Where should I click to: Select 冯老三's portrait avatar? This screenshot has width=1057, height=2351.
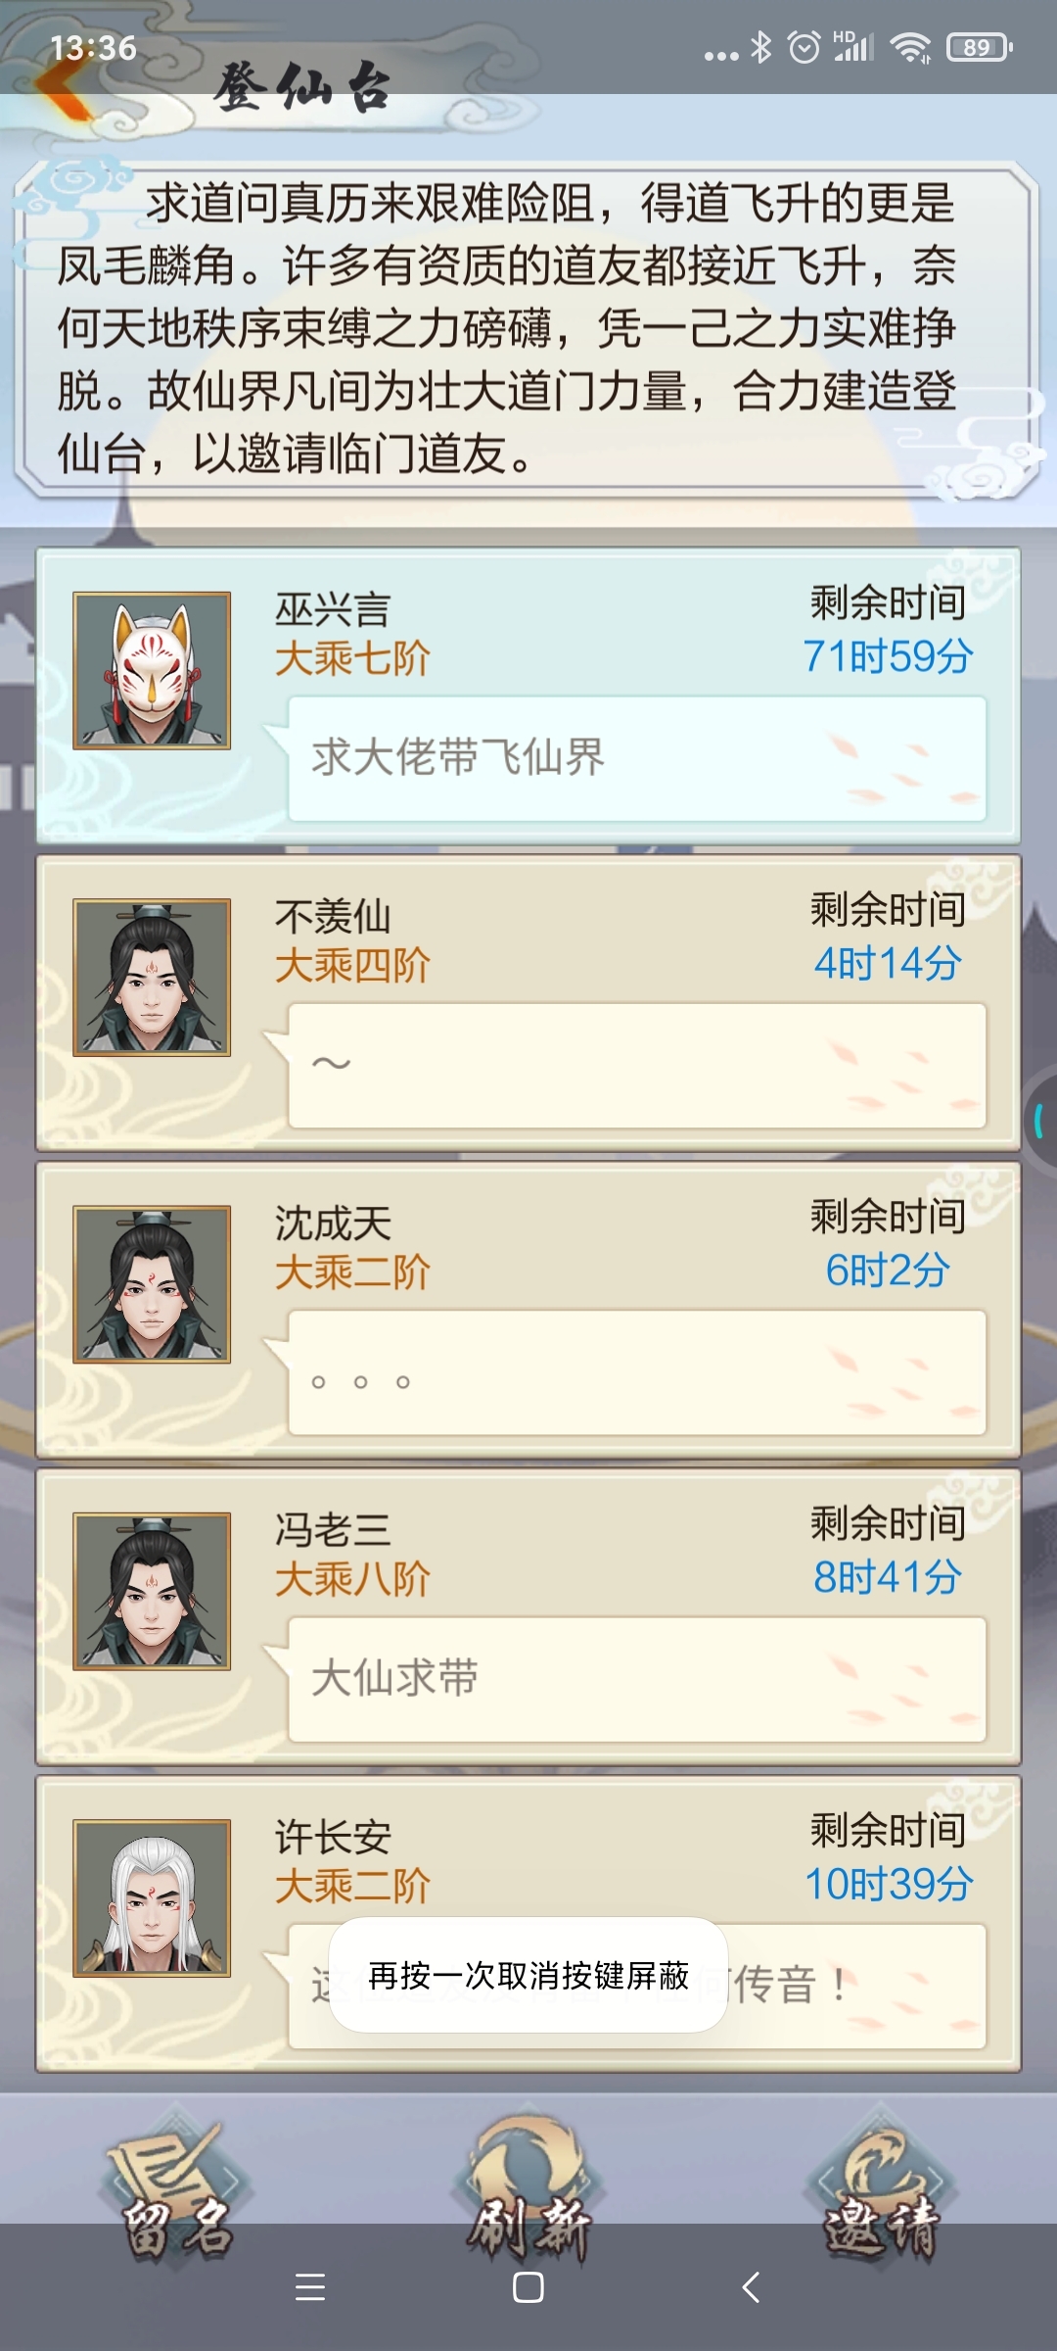(x=152, y=1591)
